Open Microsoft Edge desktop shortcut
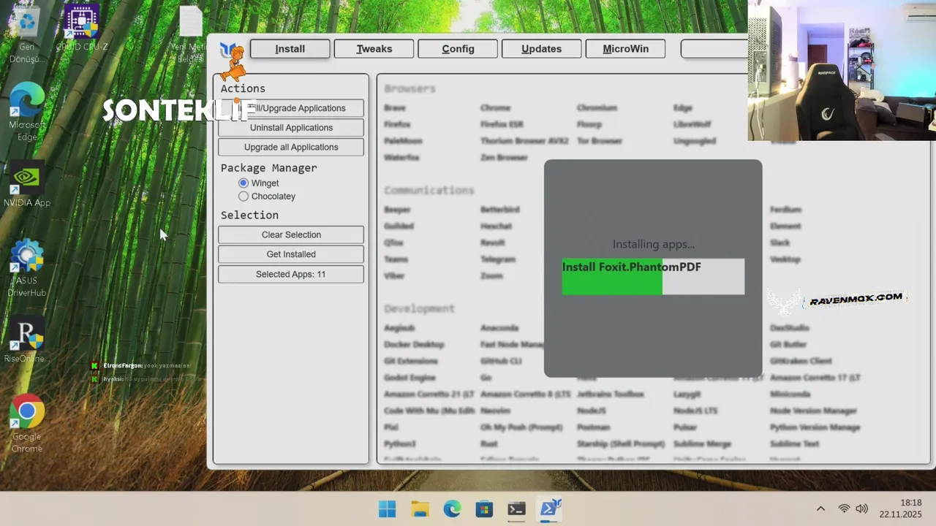 (27, 111)
